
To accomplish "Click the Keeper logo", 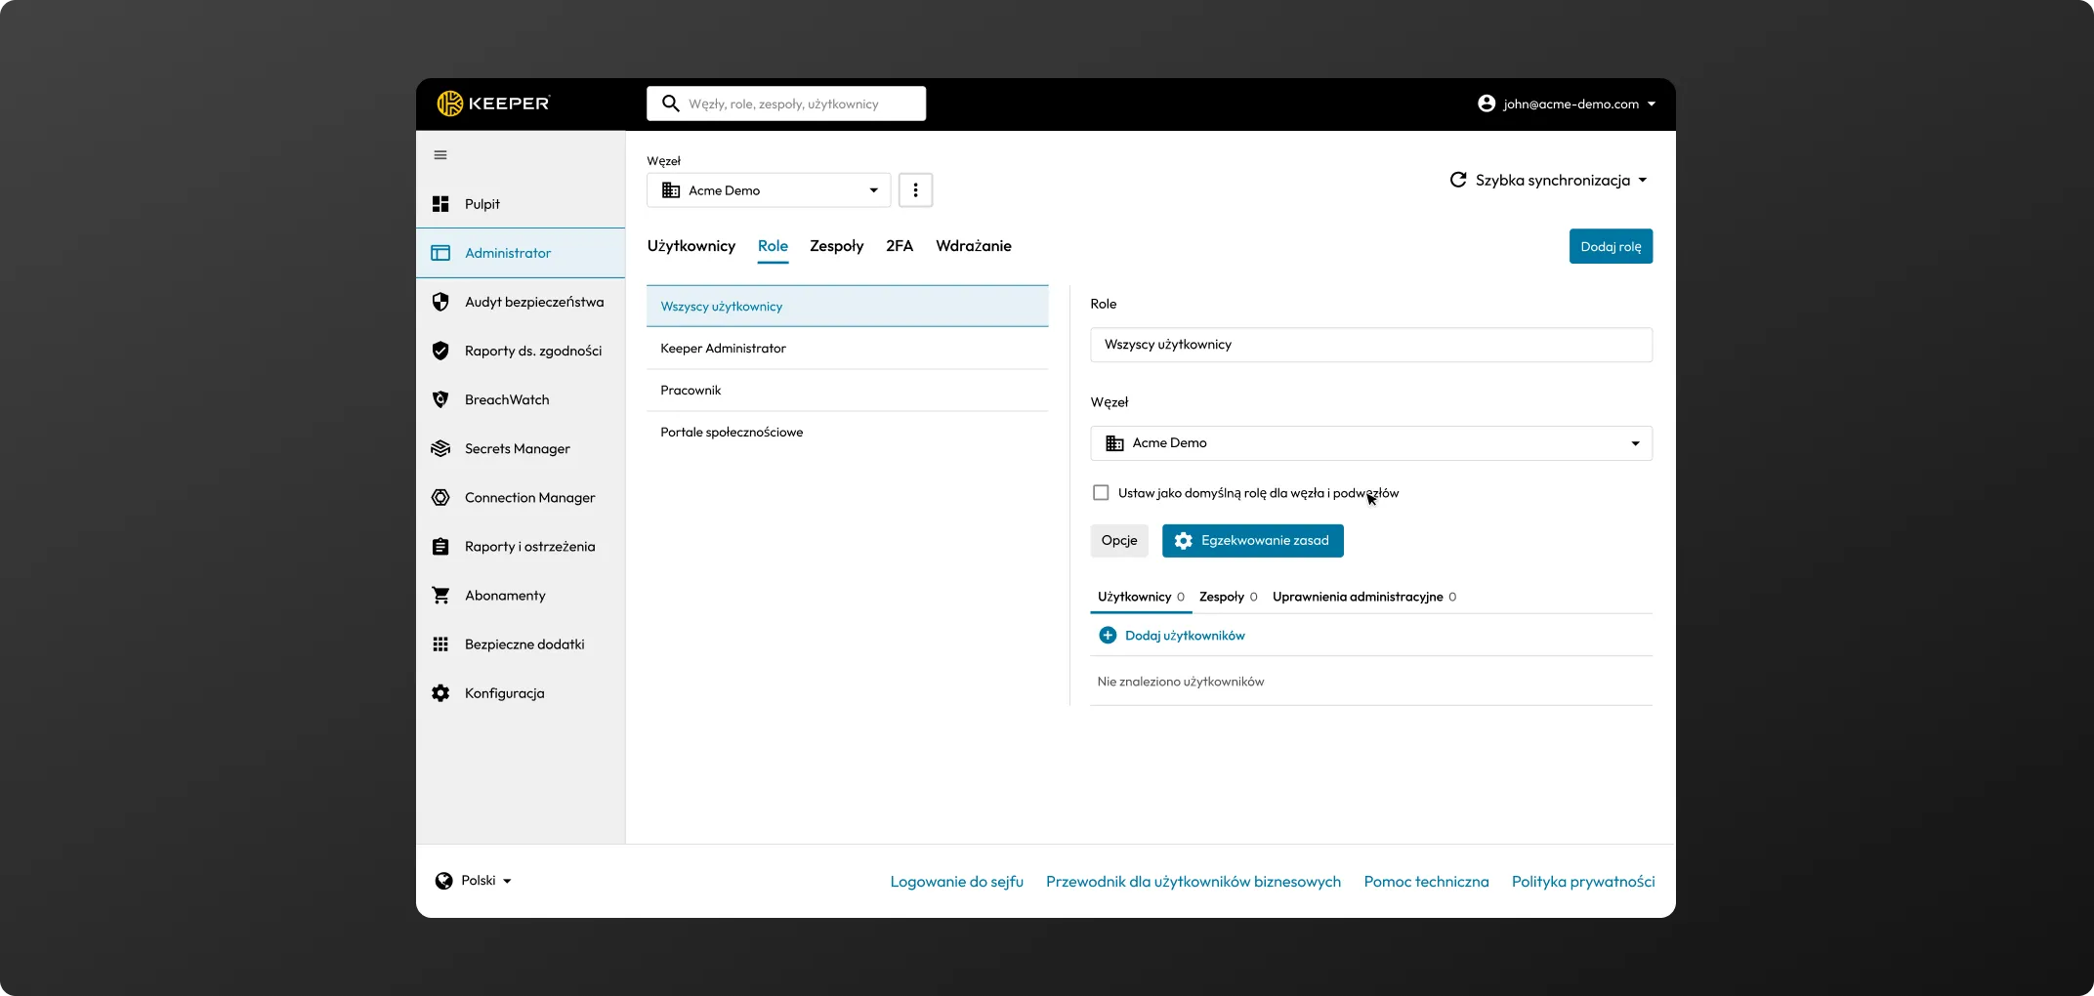I will [493, 104].
